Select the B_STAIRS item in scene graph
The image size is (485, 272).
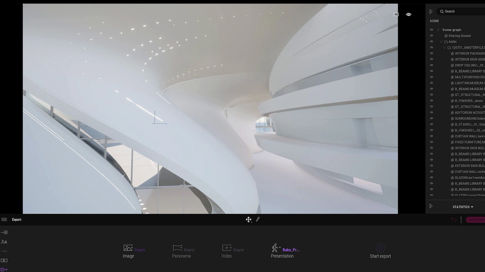(468, 125)
